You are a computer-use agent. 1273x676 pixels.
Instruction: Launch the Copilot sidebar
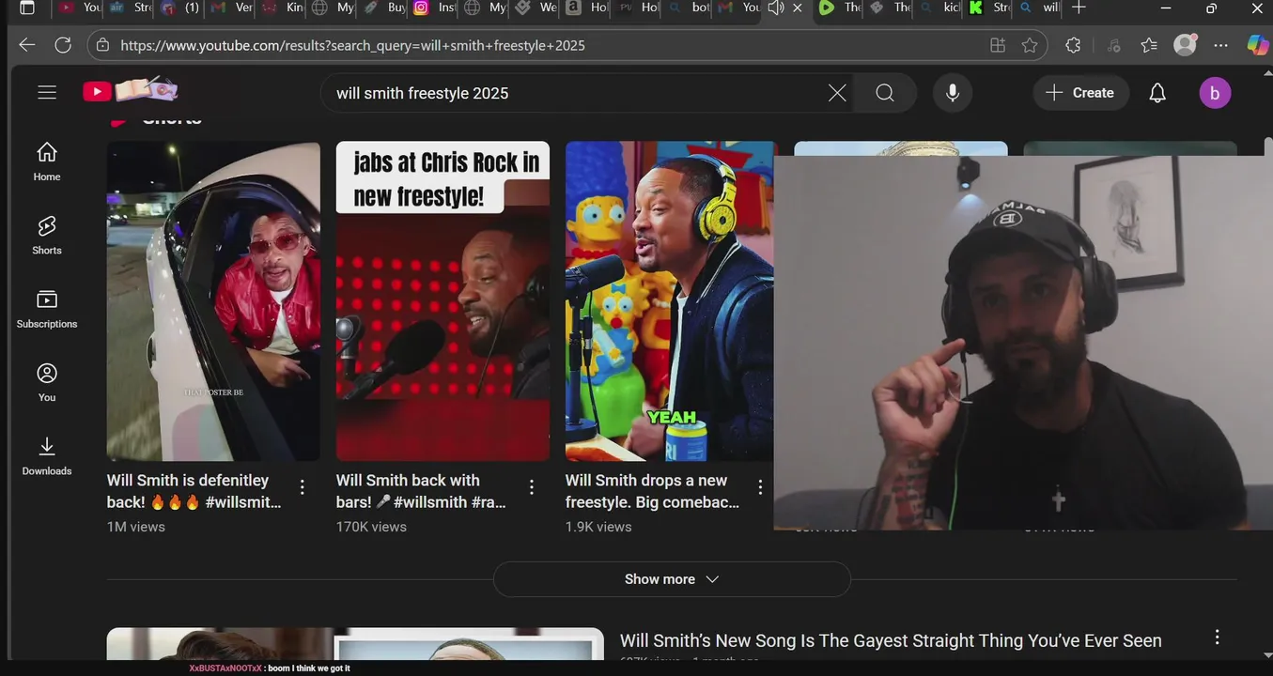tap(1257, 45)
